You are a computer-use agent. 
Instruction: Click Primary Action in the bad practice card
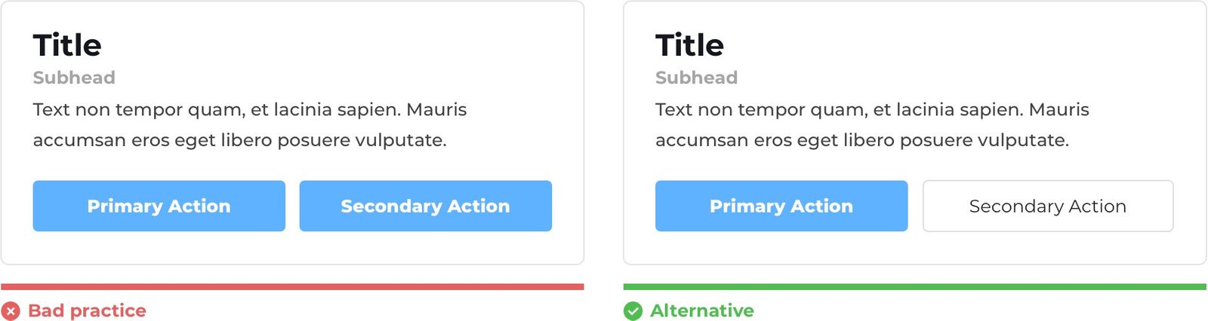point(159,206)
